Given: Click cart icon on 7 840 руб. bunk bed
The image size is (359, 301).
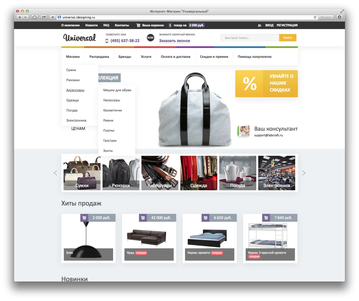Looking at the screenshot, I should tap(266, 218).
